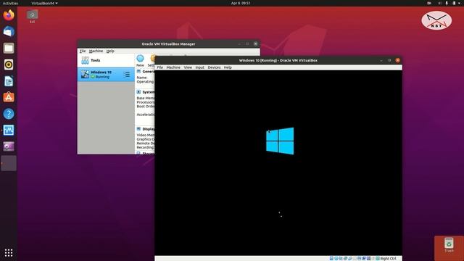Open LibreOffice Writer from the dock
Viewport: 464px width, 261px height.
(x=9, y=80)
